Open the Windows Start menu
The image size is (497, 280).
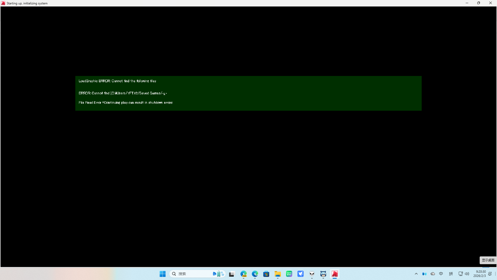click(163, 274)
